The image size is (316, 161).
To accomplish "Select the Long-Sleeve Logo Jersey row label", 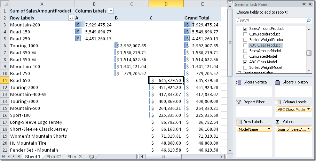I will pos(42,122).
